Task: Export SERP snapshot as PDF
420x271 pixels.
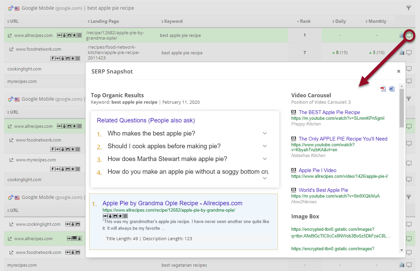Action: click(383, 89)
